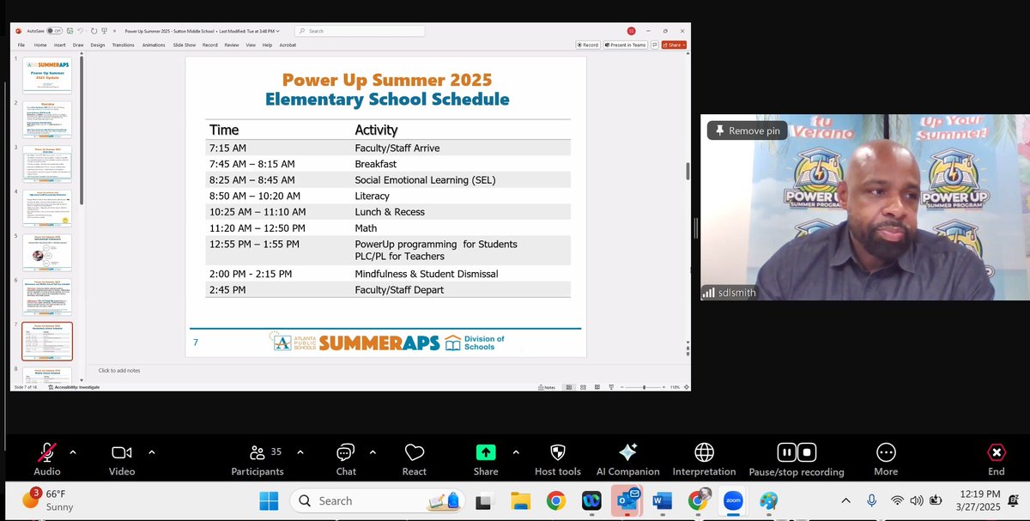Viewport: 1030px width, 521px height.
Task: Stop your video camera
Action: pos(120,451)
